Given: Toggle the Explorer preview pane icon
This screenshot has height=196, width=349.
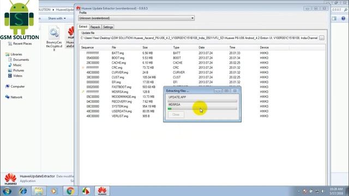Looking at the screenshot, I should tap(334, 19).
